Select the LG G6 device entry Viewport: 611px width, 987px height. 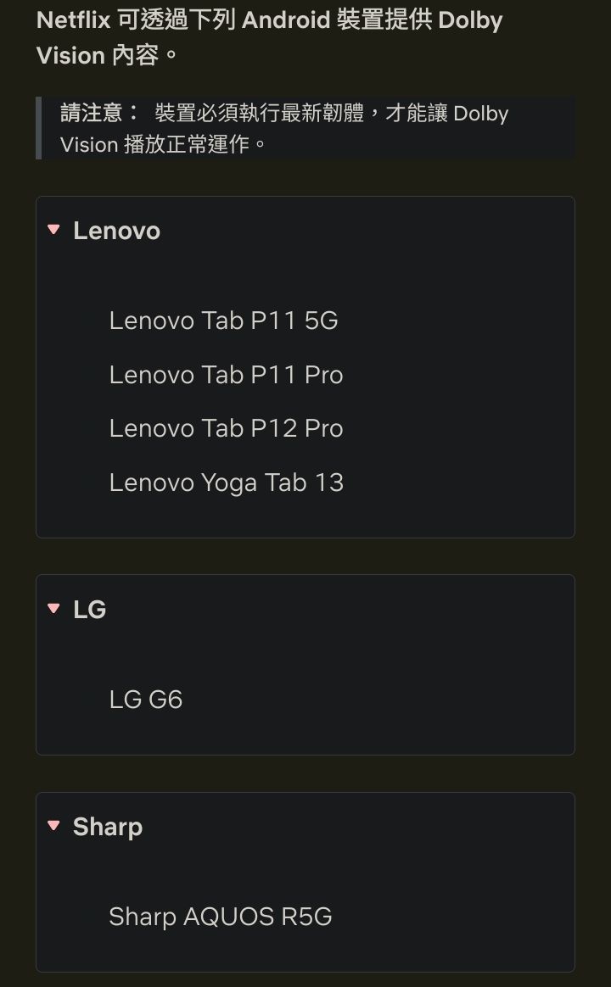pyautogui.click(x=146, y=700)
